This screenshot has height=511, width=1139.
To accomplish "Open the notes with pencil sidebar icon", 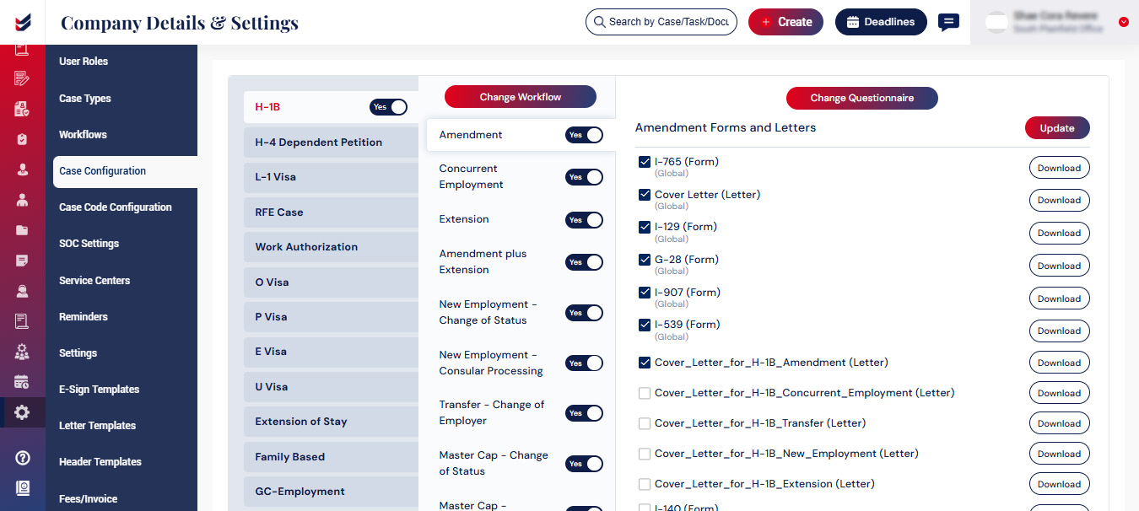I will point(22,78).
